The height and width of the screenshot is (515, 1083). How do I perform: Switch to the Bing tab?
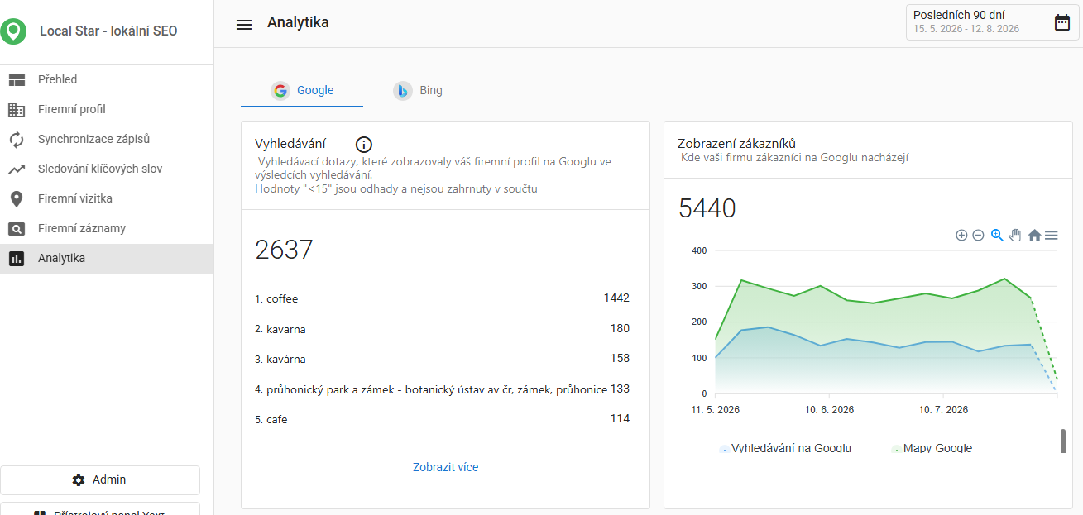point(418,90)
